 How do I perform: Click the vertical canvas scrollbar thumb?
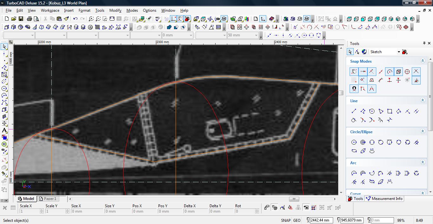coord(341,93)
